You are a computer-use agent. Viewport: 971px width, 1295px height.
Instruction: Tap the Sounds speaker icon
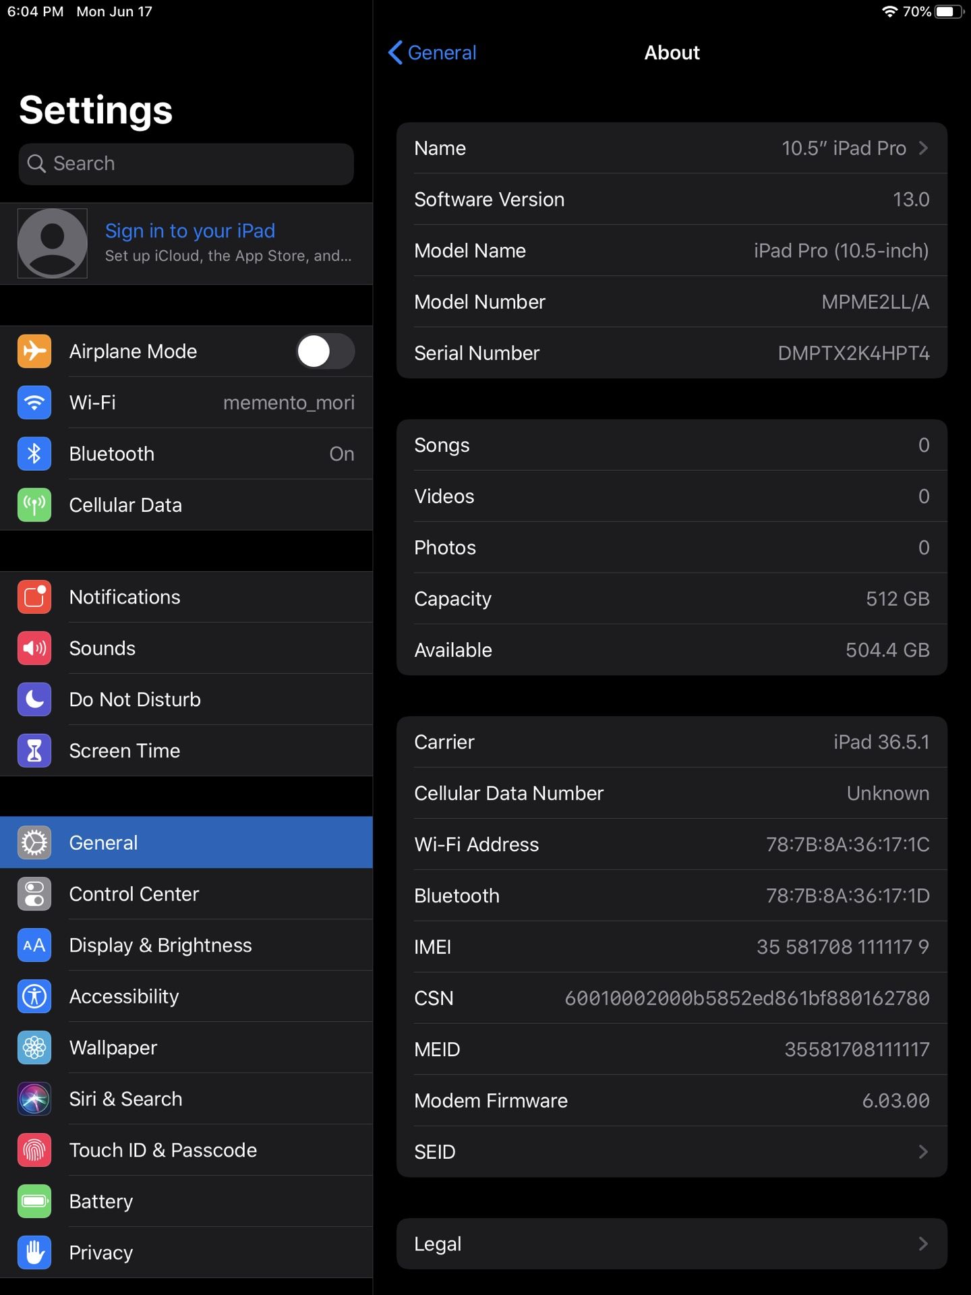pyautogui.click(x=34, y=648)
